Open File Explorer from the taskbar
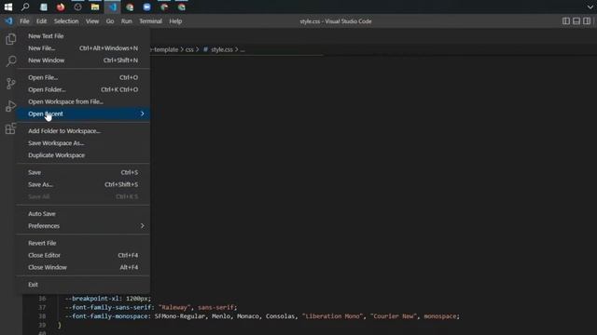The height and width of the screenshot is (335, 597). click(x=95, y=7)
